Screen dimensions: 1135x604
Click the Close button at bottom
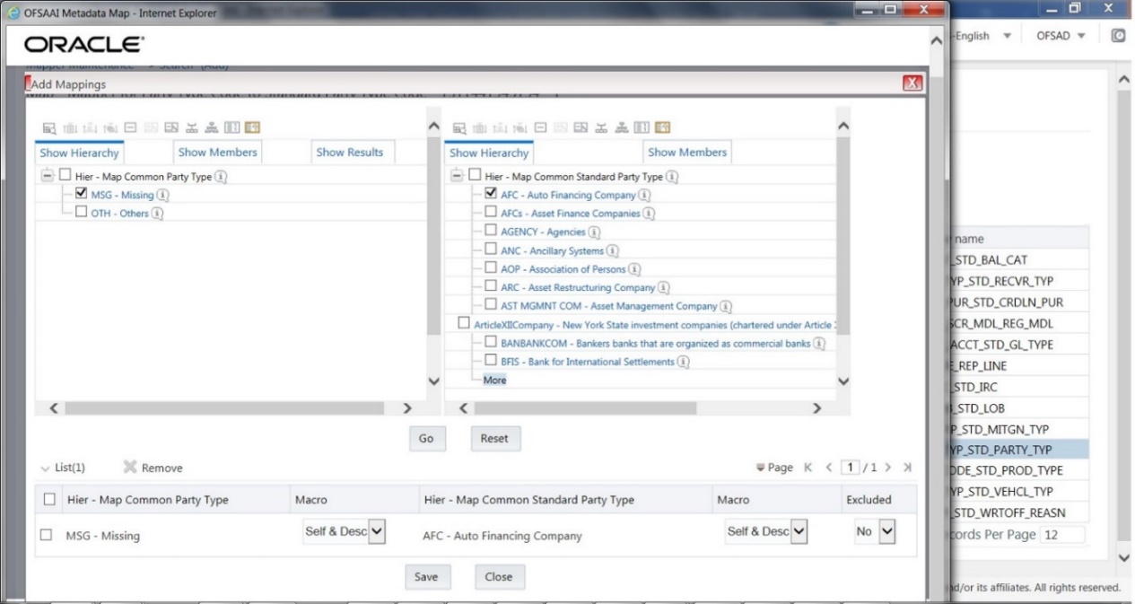click(x=499, y=577)
